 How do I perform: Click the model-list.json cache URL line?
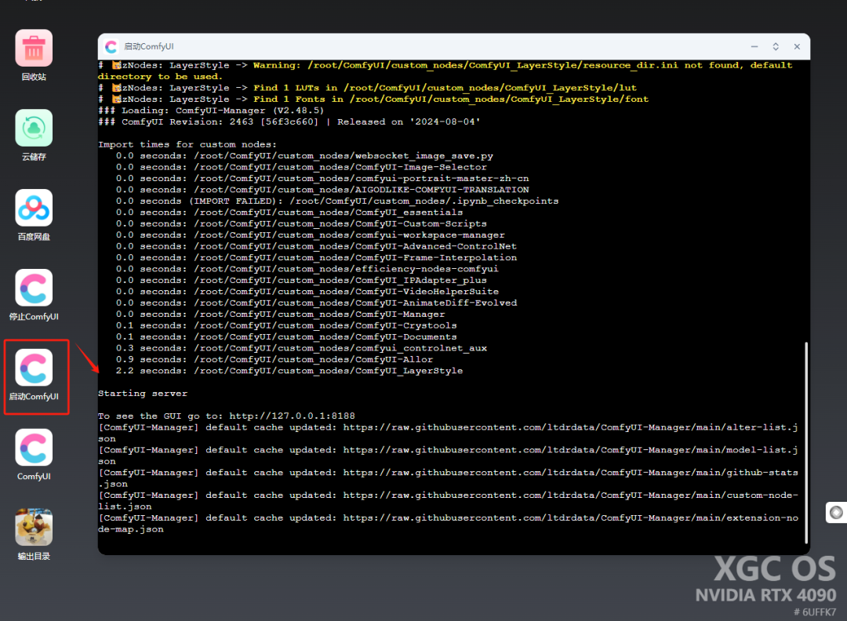[448, 456]
